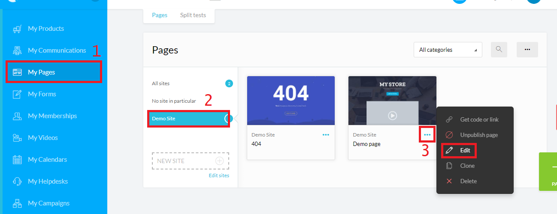Play the video preview on Demo page thumbnail
Image resolution: width=557 pixels, height=214 pixels.
tap(392, 116)
